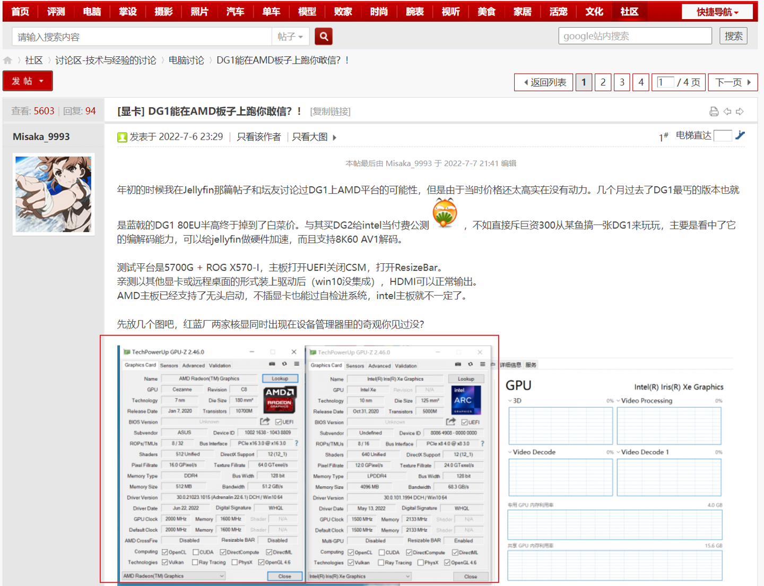Click the 返回列表 back to list button
764x586 pixels.
(x=544, y=82)
